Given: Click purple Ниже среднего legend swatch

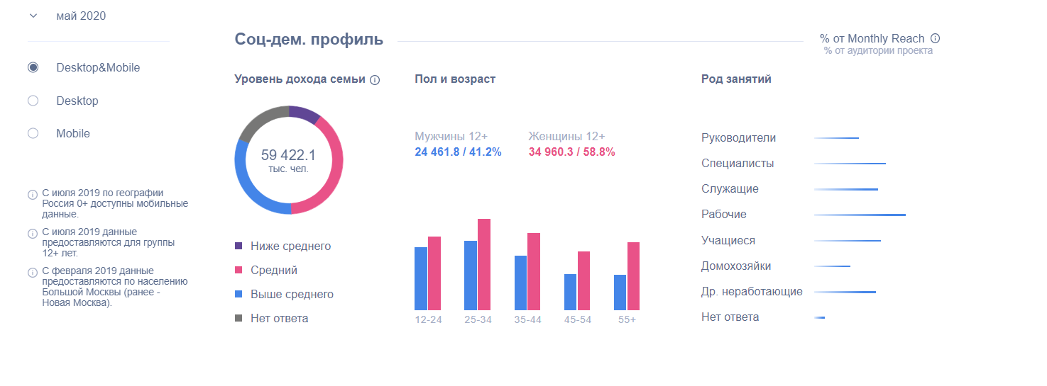Looking at the screenshot, I should click(x=239, y=246).
